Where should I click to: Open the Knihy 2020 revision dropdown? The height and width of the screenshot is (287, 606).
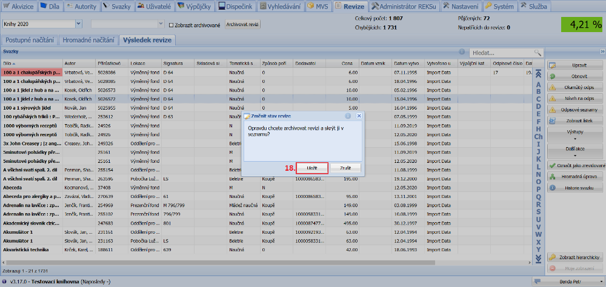[79, 24]
